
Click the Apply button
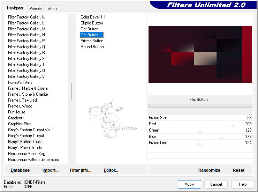[x=189, y=184]
